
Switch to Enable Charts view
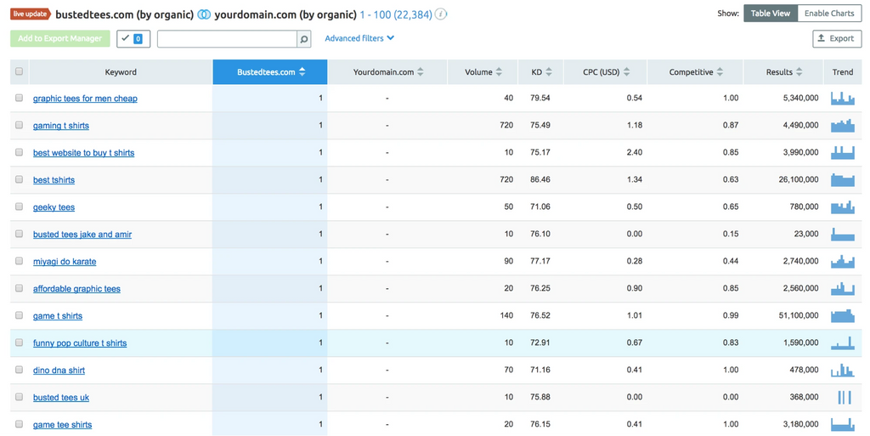[829, 14]
